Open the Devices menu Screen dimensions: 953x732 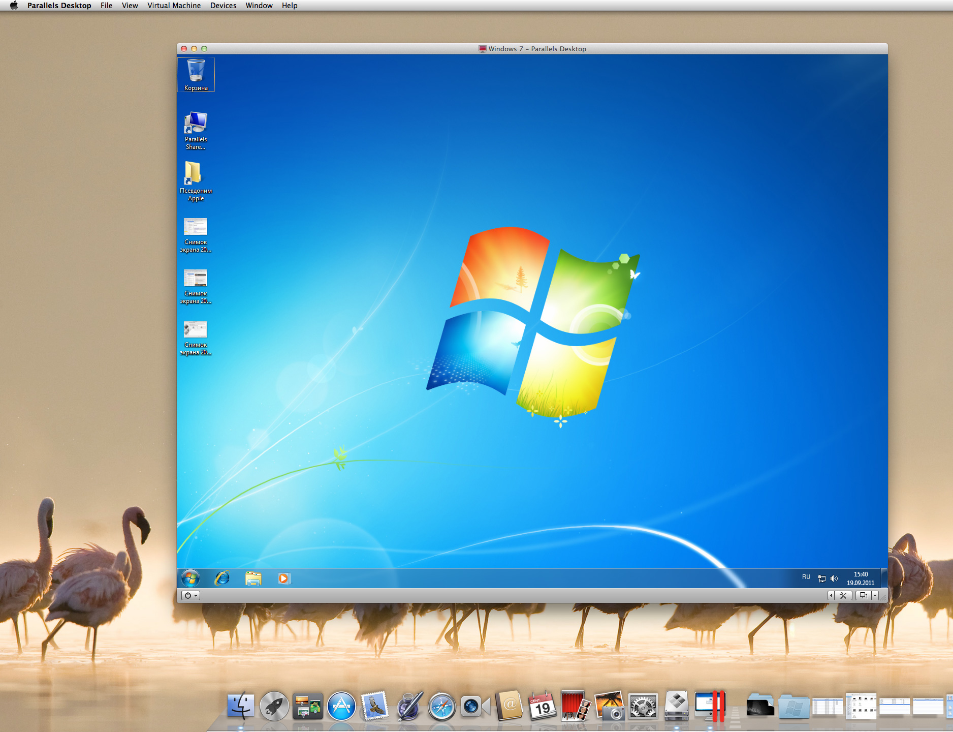coord(223,6)
